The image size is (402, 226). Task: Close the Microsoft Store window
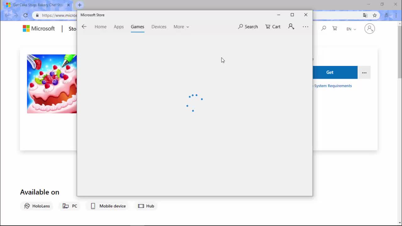(x=306, y=15)
